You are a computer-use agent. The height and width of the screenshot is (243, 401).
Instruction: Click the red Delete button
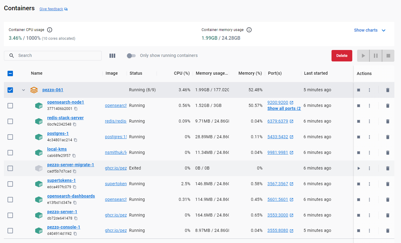pyautogui.click(x=342, y=55)
